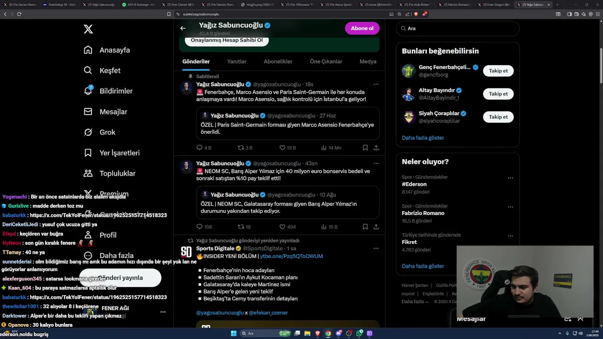
Task: Share the Marco Asensio post
Action: 376,148
